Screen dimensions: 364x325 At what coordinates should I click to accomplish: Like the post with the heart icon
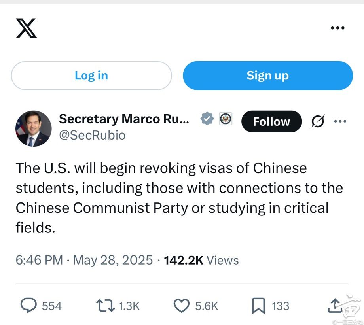click(x=182, y=306)
